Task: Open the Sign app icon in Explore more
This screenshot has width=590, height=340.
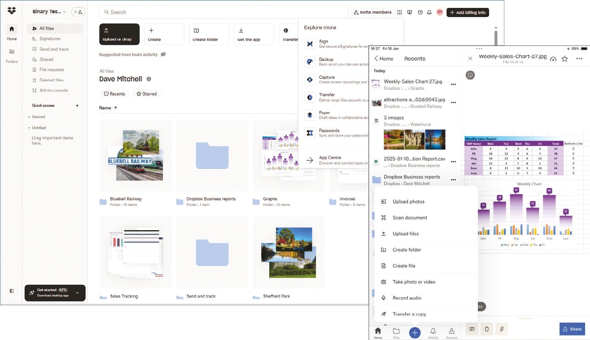Action: pyautogui.click(x=310, y=44)
